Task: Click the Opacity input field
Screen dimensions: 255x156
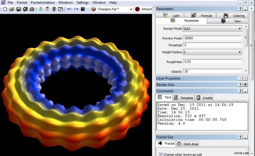Action: (212, 71)
